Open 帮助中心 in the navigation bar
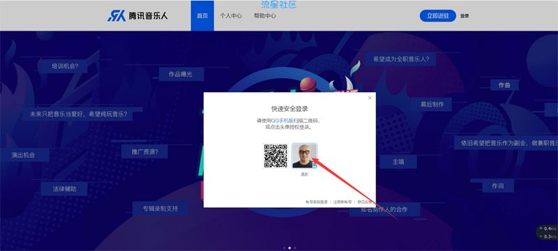 click(265, 15)
